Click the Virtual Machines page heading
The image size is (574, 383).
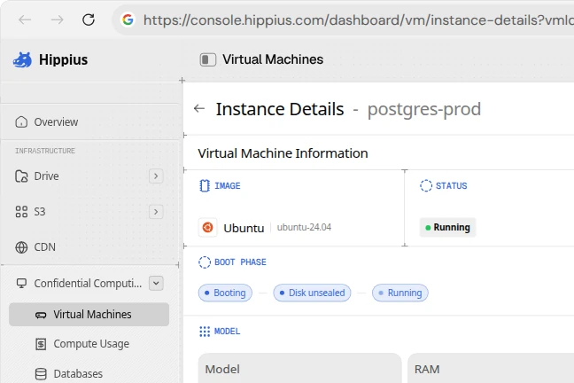point(273,59)
